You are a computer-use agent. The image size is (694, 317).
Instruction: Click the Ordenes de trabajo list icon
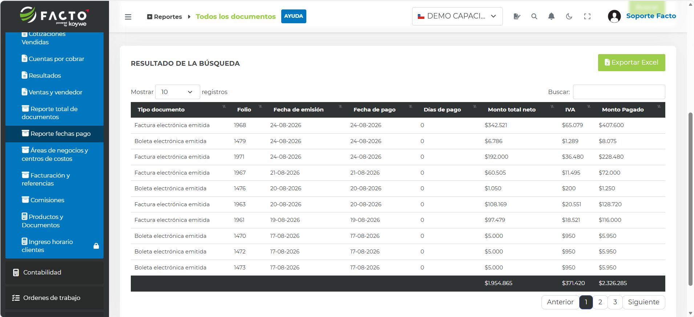tap(16, 298)
